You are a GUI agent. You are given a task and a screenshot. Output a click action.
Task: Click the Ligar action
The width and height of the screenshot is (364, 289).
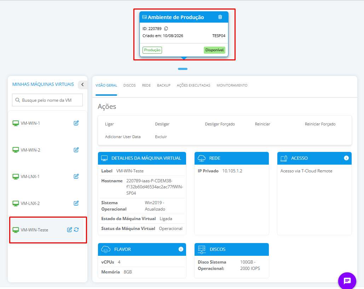tap(109, 124)
